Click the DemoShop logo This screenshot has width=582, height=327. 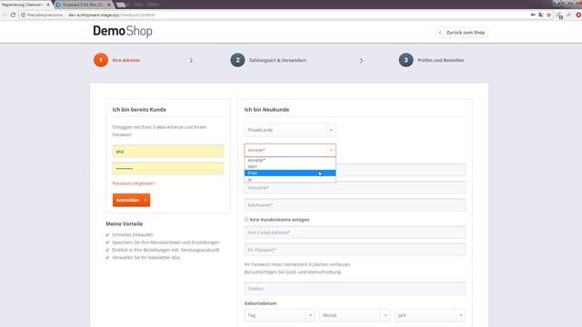click(x=123, y=31)
